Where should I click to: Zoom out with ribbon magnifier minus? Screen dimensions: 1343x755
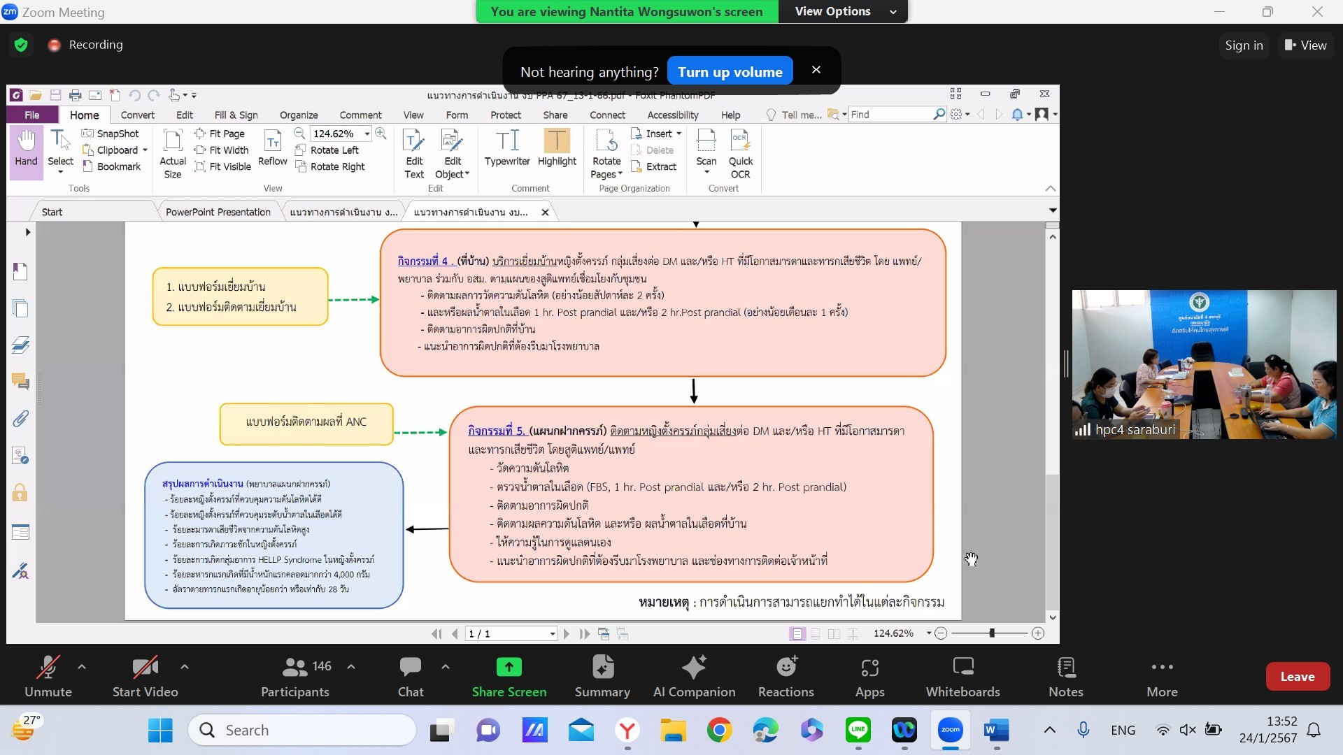(299, 133)
